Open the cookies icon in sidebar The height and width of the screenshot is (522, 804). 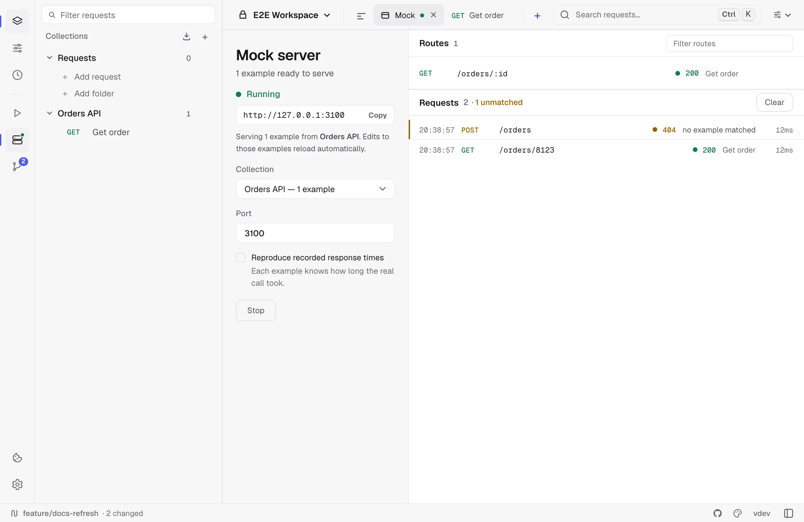click(x=17, y=458)
